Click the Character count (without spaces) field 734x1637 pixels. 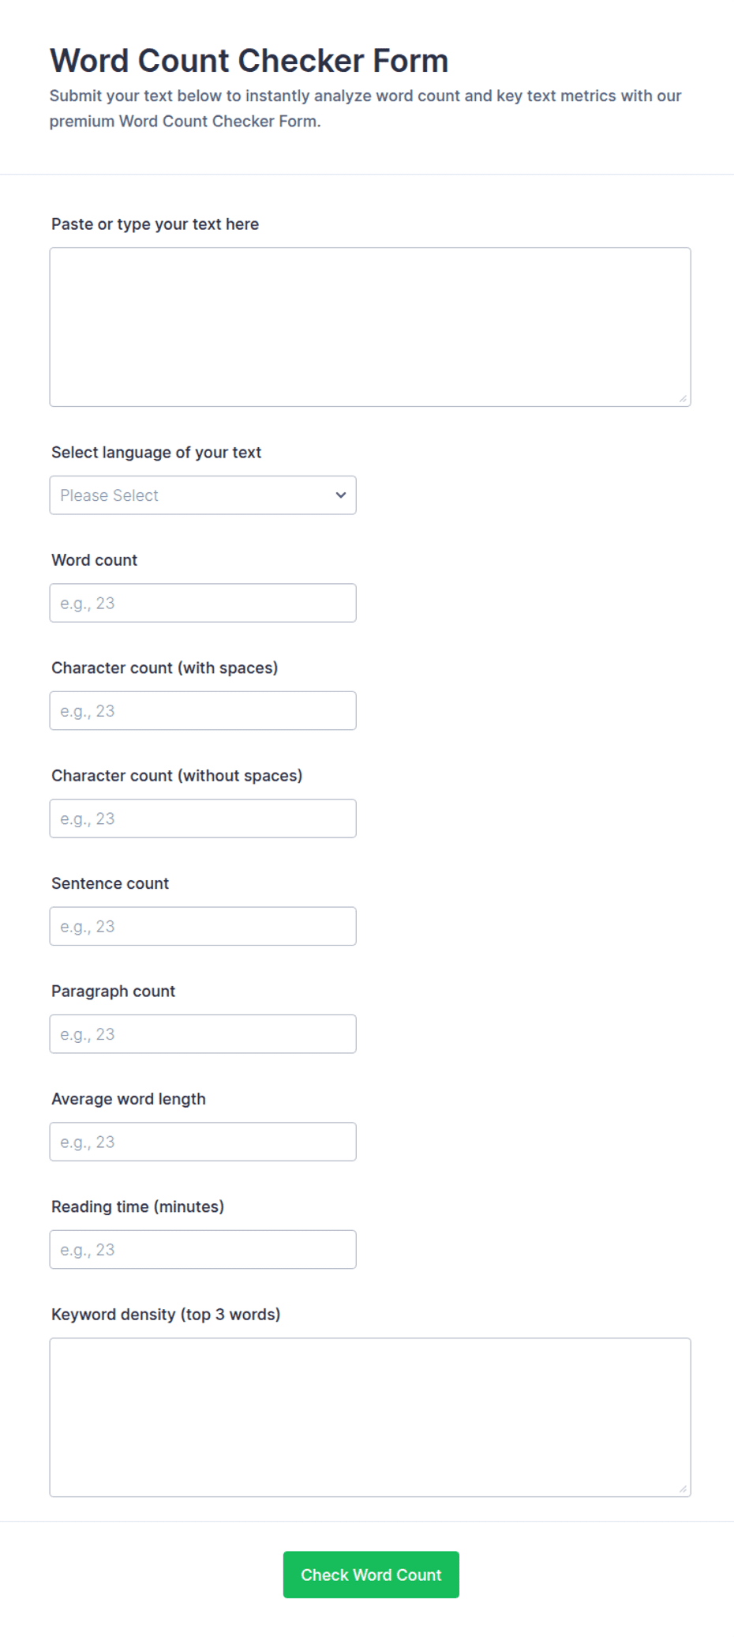tap(203, 818)
